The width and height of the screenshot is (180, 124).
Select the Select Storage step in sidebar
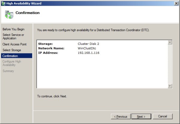[x=12, y=50]
